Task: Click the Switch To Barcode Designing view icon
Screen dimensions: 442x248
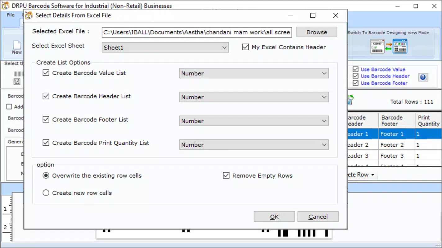Action: (x=389, y=46)
